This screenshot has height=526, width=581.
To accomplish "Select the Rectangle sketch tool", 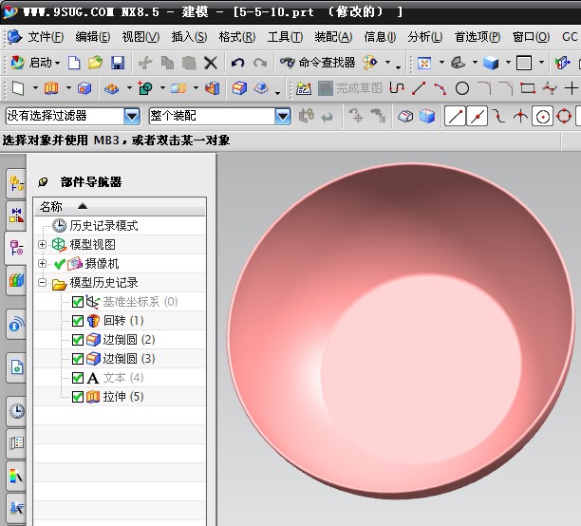I will (528, 88).
